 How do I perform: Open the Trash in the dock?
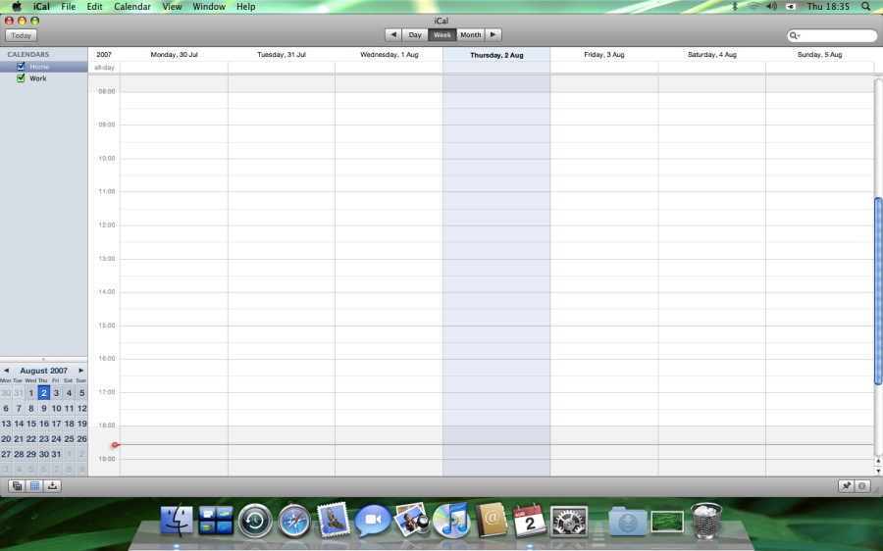(706, 520)
